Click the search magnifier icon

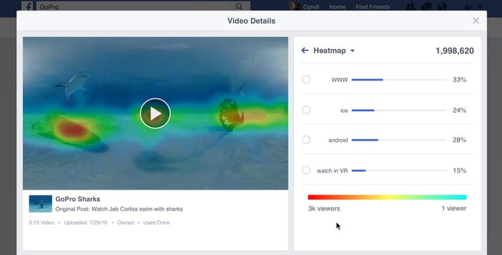(239, 6)
